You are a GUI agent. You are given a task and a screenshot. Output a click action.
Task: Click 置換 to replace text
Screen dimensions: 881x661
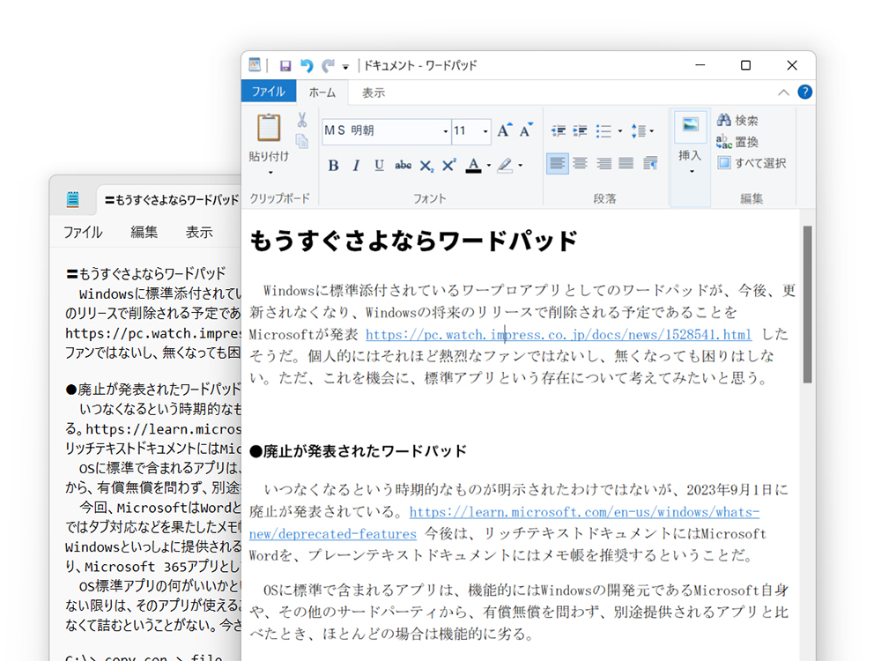pyautogui.click(x=737, y=142)
